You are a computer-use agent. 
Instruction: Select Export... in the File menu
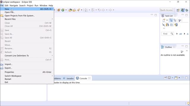click(27, 68)
